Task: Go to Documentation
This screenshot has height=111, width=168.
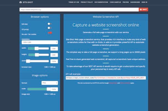Action: (101, 2)
